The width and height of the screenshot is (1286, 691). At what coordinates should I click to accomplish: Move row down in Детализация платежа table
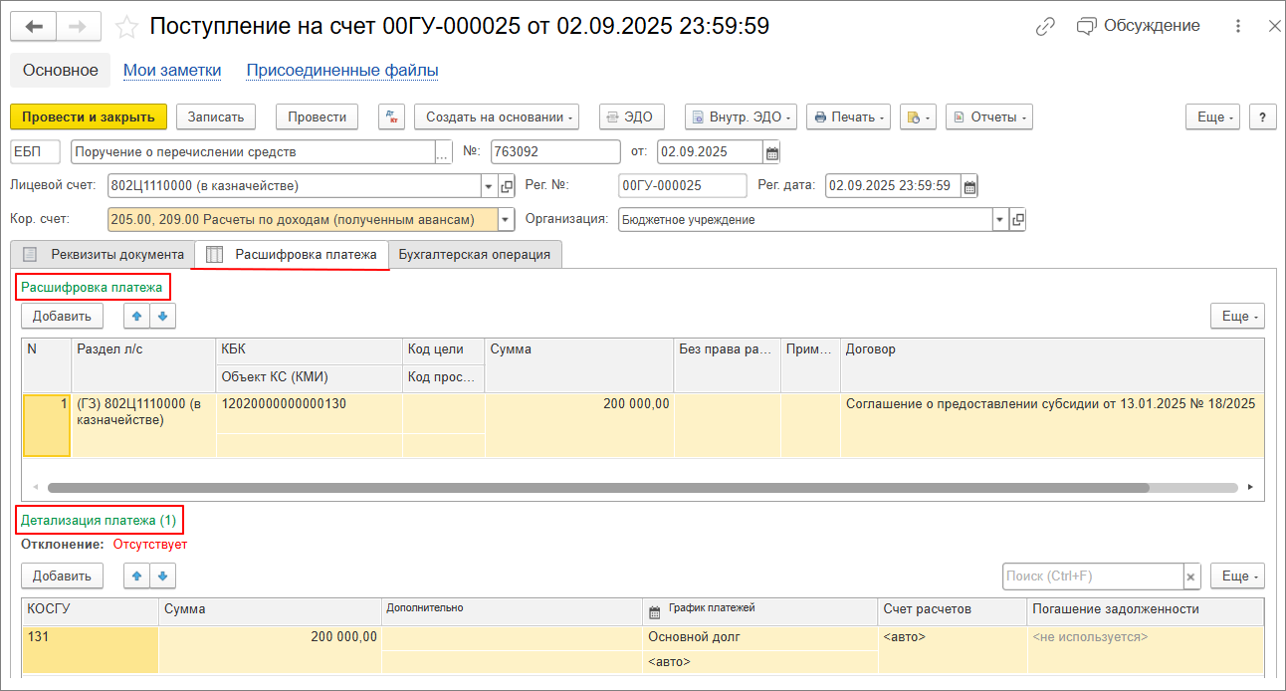click(x=161, y=576)
